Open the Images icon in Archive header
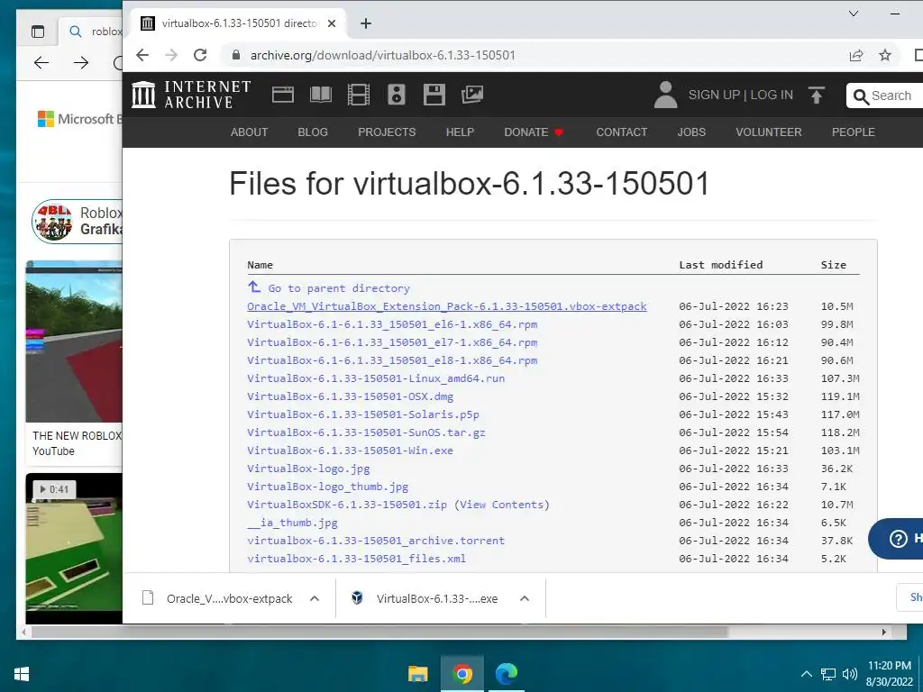 coord(472,95)
